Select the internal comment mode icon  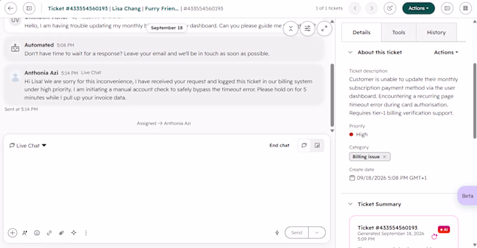[318, 145]
